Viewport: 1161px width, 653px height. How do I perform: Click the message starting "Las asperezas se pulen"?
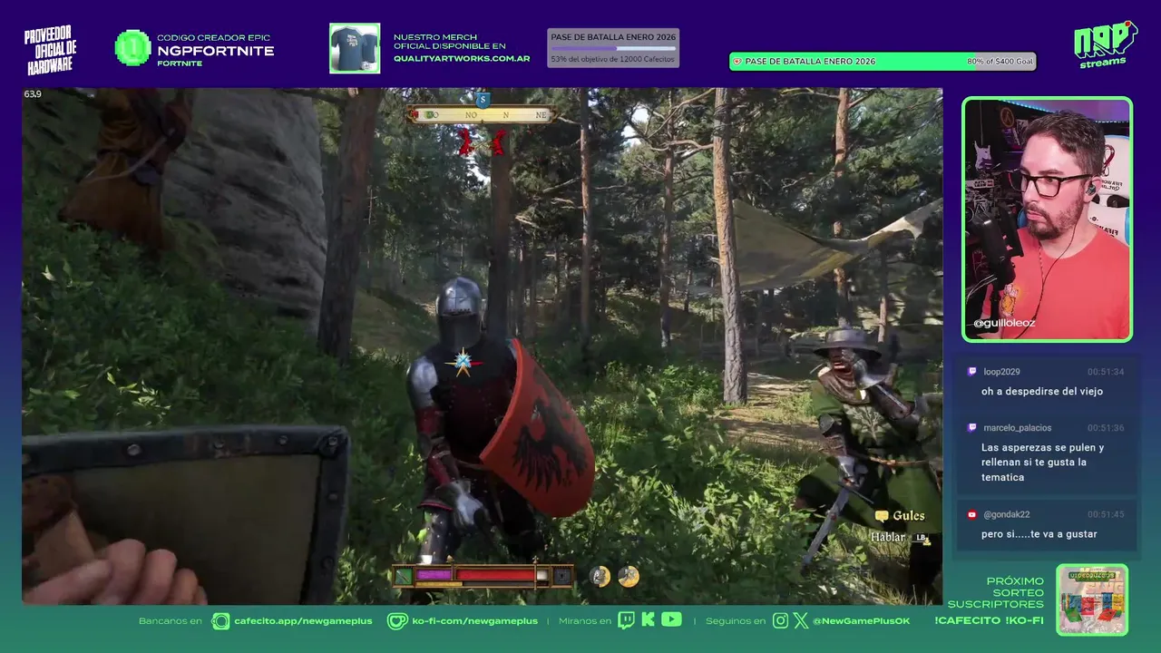tap(1043, 463)
